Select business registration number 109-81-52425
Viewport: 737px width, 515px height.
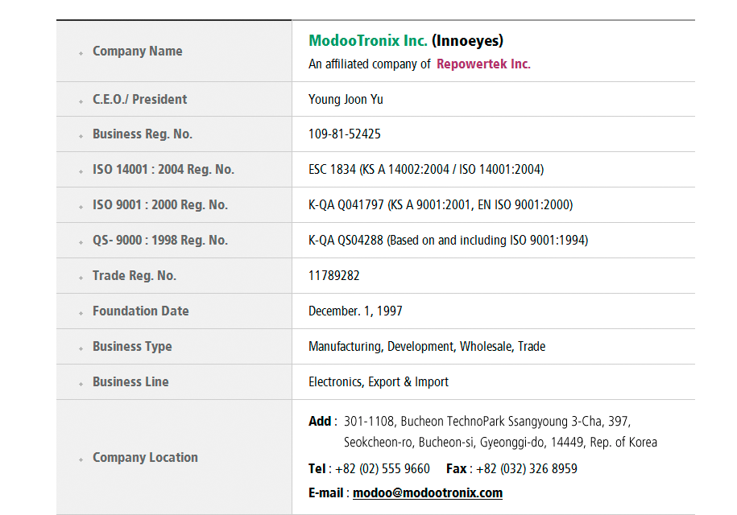pos(345,134)
